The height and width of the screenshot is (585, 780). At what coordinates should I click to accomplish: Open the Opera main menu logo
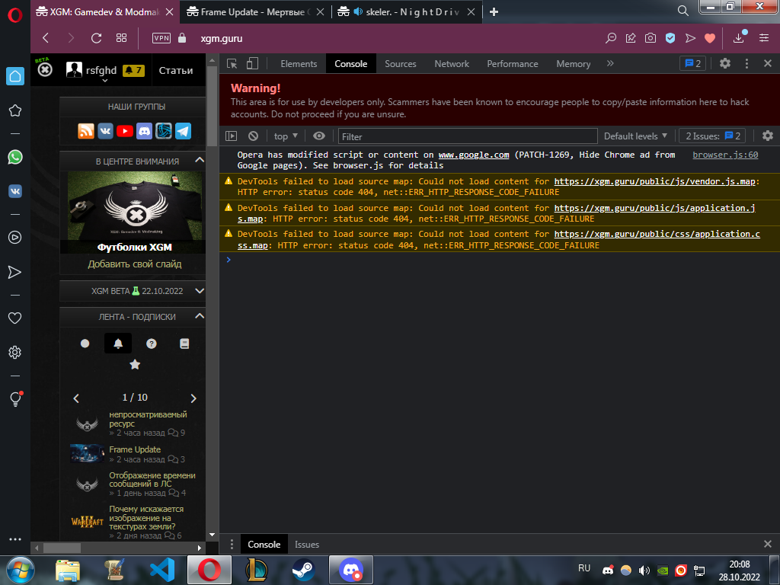point(15,15)
